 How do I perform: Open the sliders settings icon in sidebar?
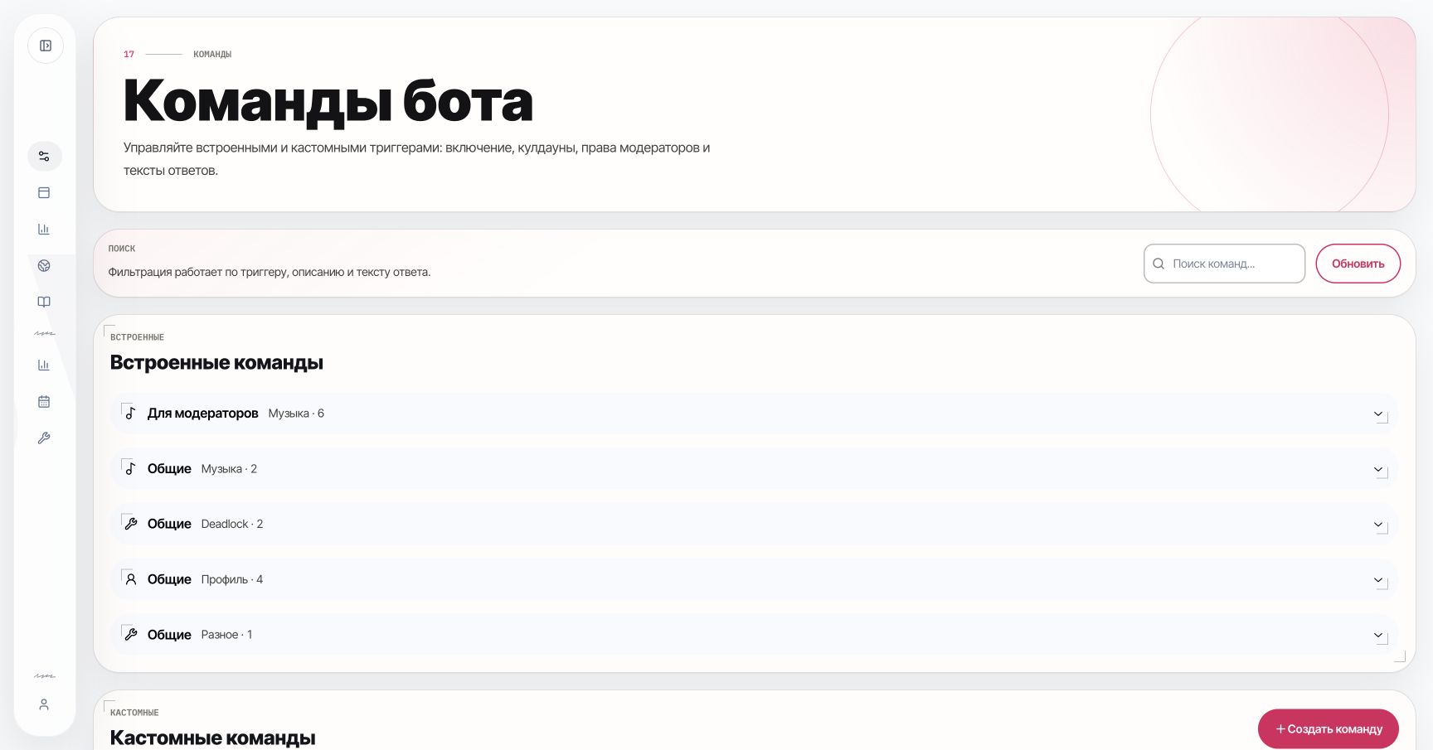pyautogui.click(x=45, y=156)
